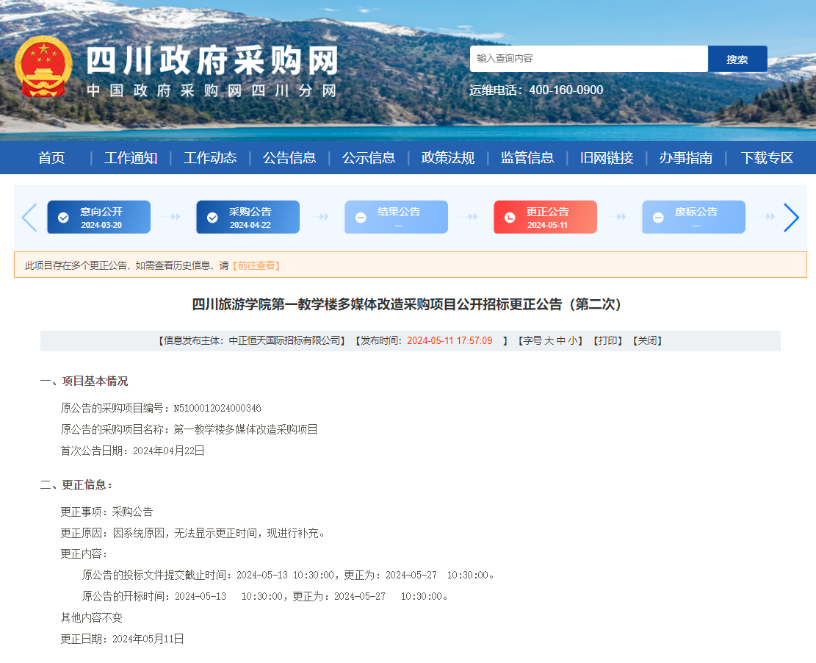Focus the 输入查询内容 search field
Image resolution: width=816 pixels, height=663 pixels.
point(588,59)
